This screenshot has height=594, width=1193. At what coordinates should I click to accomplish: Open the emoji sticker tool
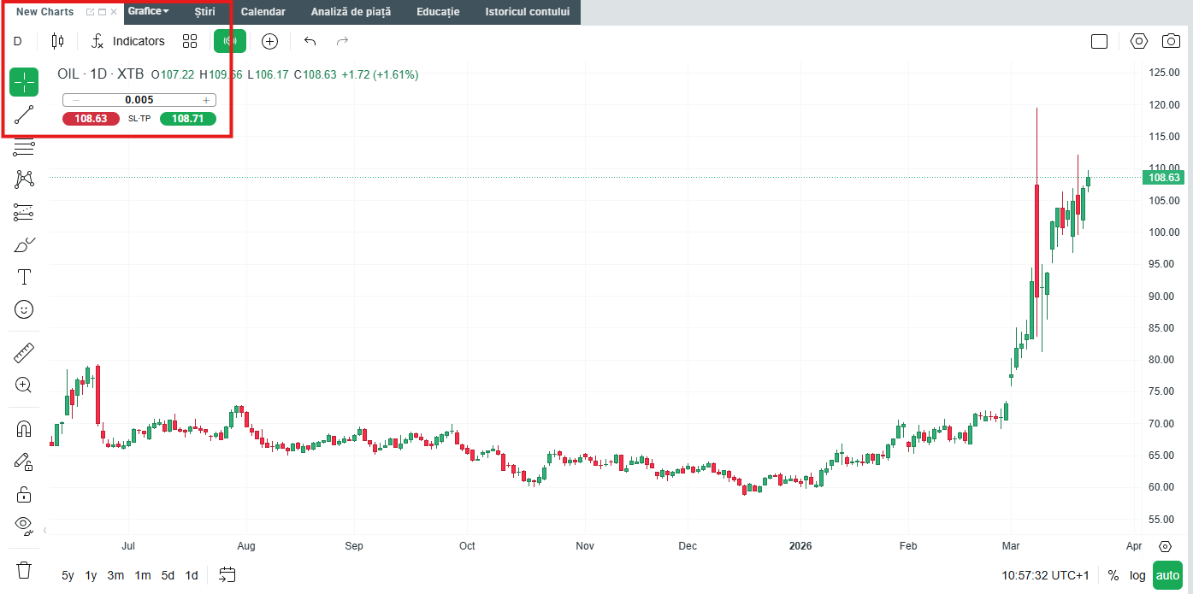click(x=24, y=309)
